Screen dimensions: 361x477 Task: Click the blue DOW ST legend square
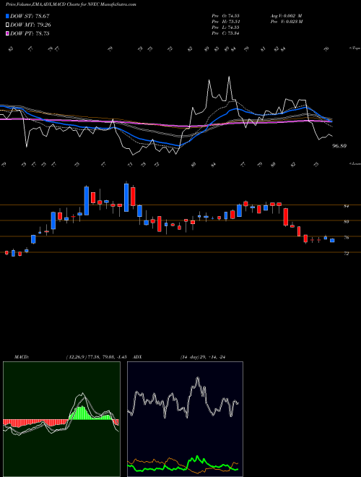click(7, 16)
